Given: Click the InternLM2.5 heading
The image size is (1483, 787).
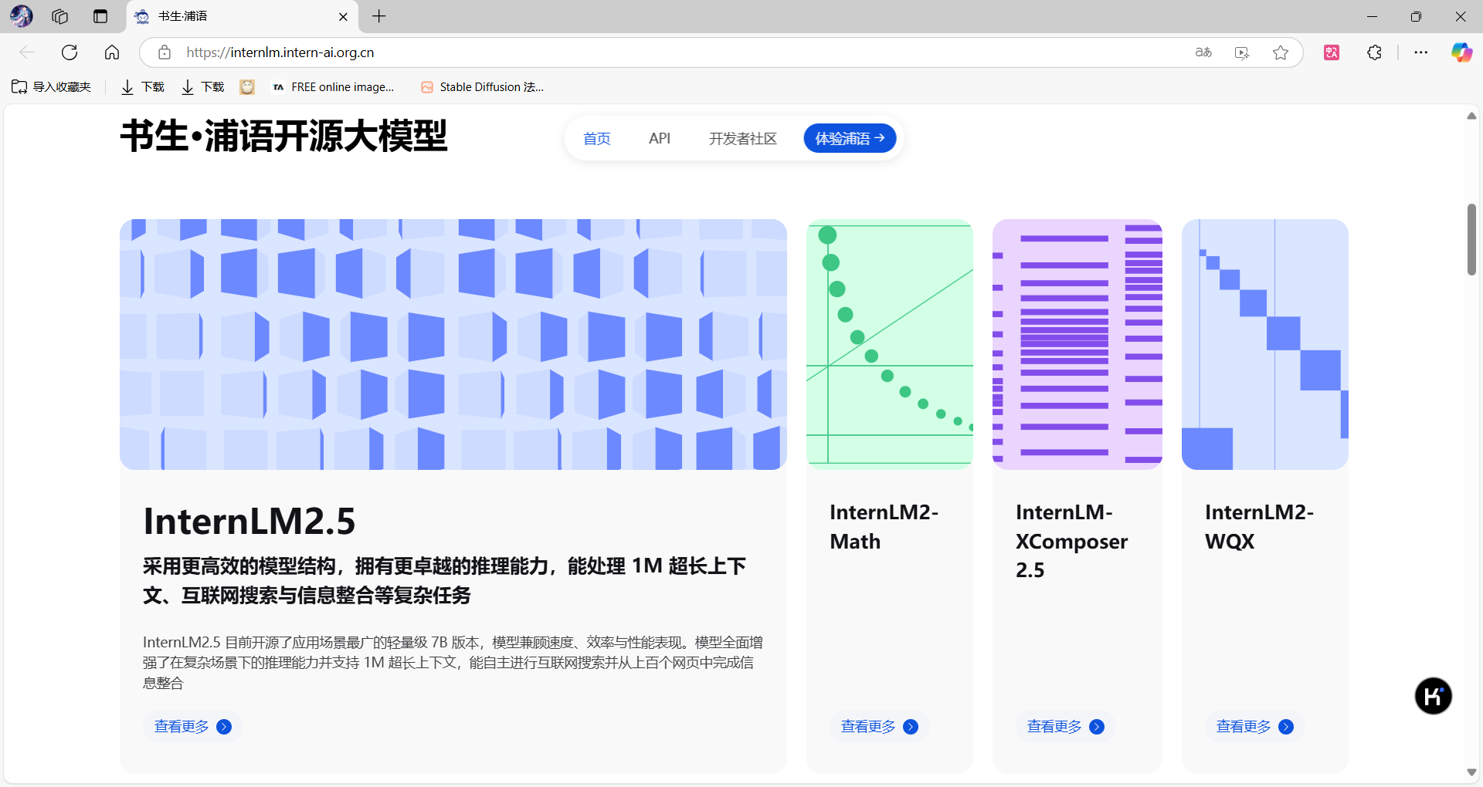Looking at the screenshot, I should pyautogui.click(x=249, y=522).
